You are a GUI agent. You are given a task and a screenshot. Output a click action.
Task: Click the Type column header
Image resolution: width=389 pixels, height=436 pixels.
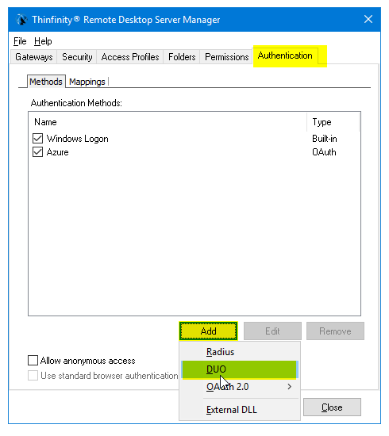[x=333, y=122]
